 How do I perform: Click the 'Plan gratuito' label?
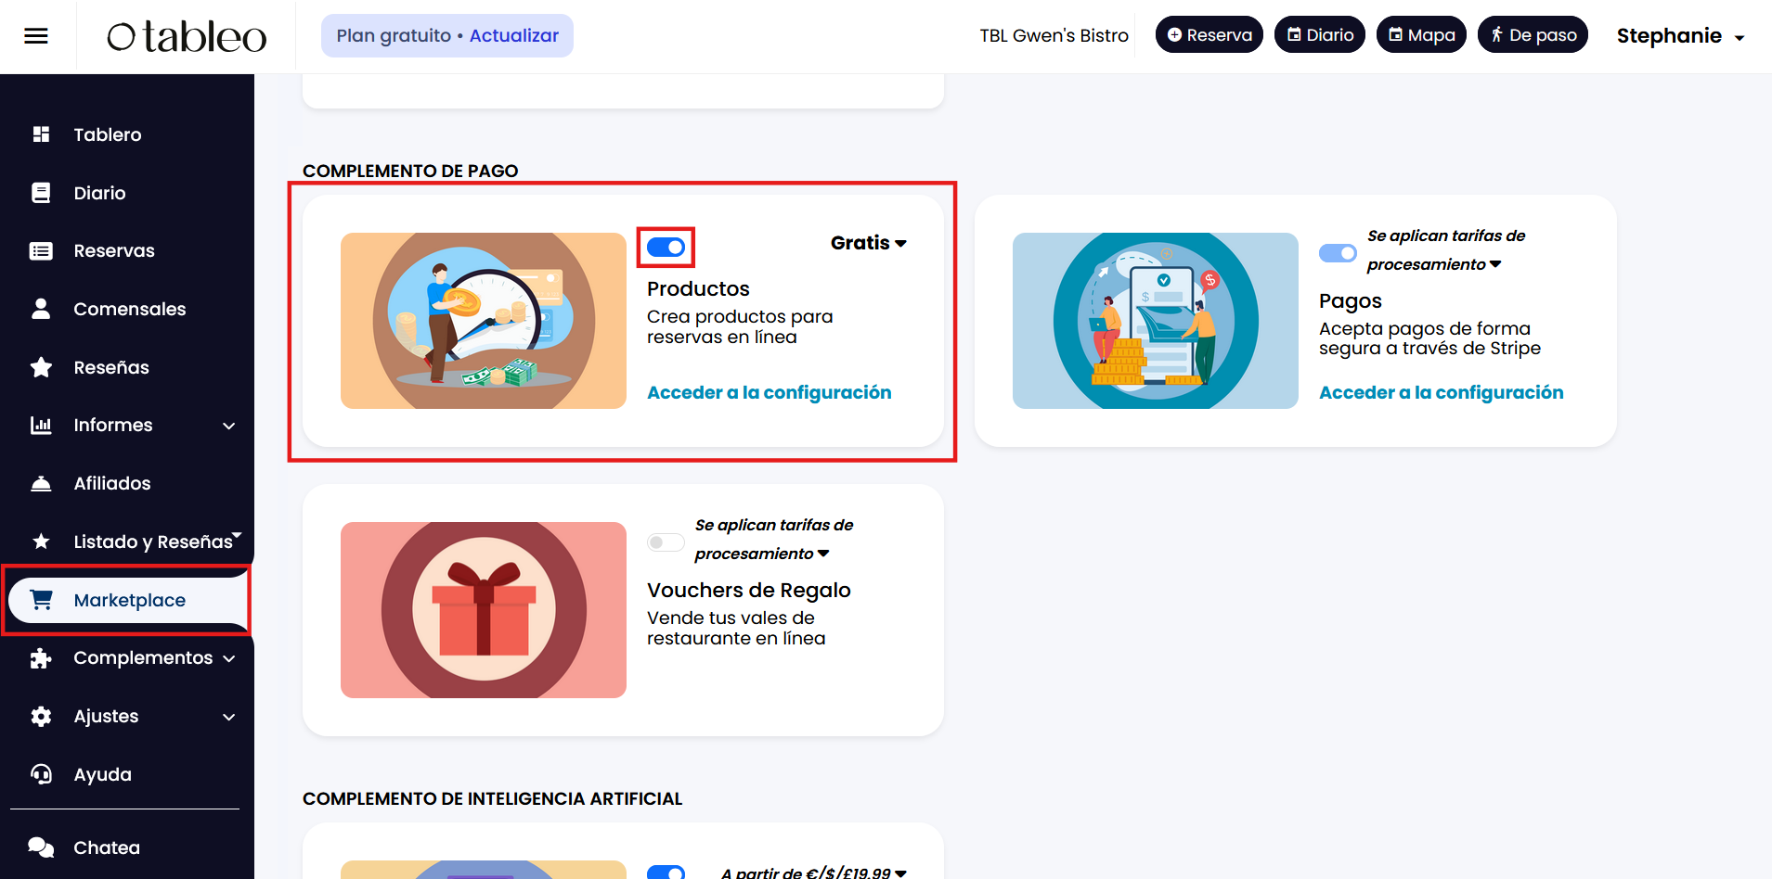(x=394, y=35)
